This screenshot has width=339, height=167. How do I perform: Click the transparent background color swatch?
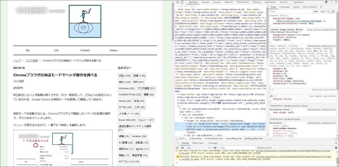[x=290, y=84]
